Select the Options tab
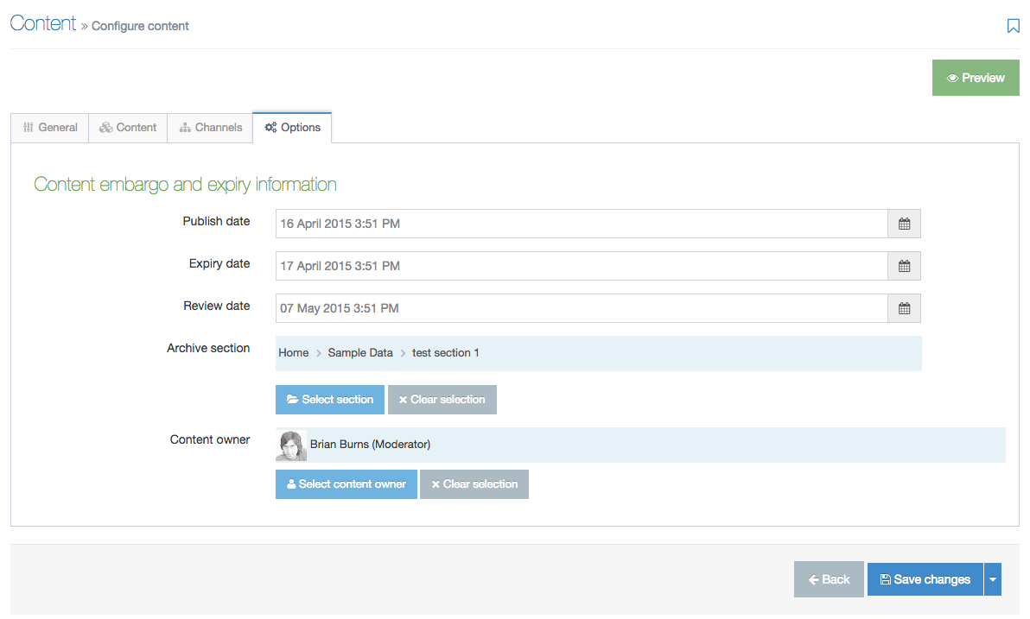 292,128
